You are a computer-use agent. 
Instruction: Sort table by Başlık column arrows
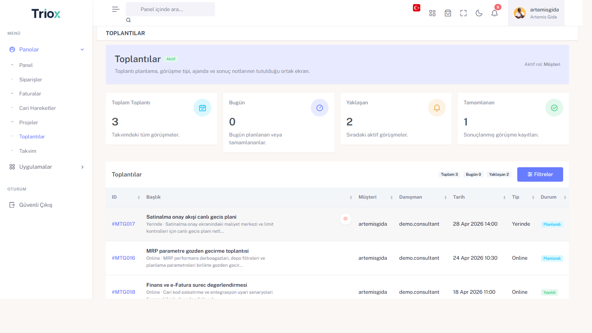point(351,198)
